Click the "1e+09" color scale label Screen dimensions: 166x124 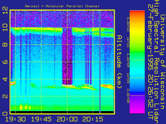pos(128,78)
